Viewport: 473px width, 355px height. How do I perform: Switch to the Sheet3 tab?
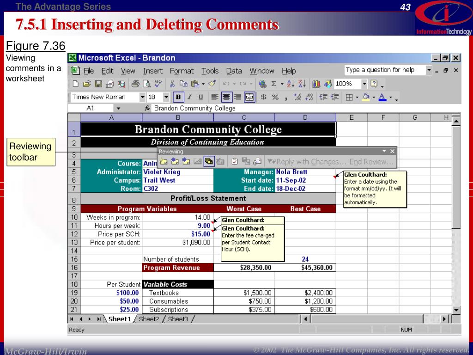click(x=178, y=319)
